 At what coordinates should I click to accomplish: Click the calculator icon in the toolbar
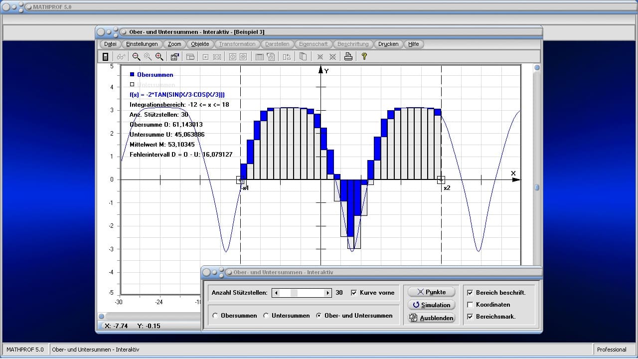click(105, 57)
